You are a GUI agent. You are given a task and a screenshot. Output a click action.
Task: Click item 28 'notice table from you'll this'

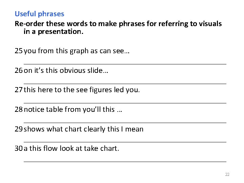73,109
